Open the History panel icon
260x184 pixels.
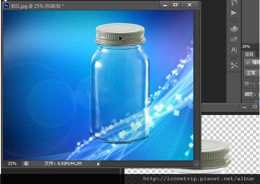234,3
